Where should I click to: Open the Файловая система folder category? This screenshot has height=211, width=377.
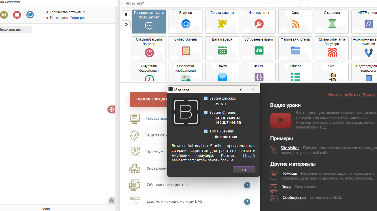click(295, 48)
